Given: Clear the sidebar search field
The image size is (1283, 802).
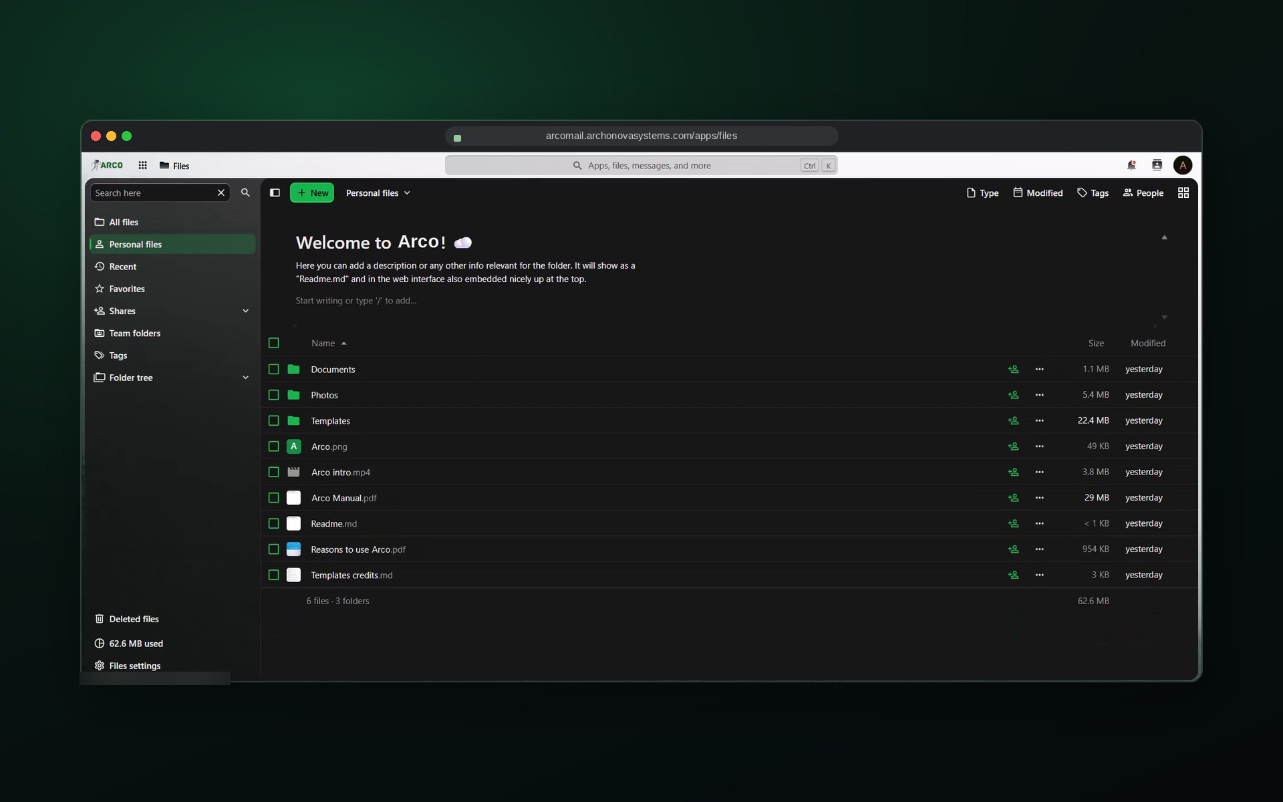Looking at the screenshot, I should (221, 192).
